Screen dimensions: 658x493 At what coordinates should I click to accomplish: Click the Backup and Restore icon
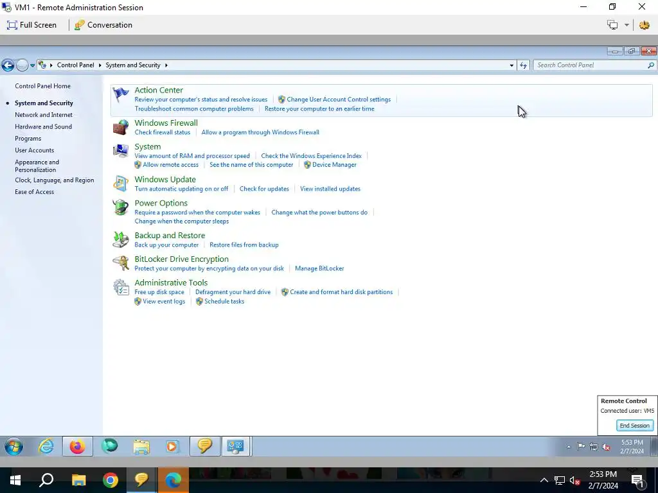tap(121, 239)
